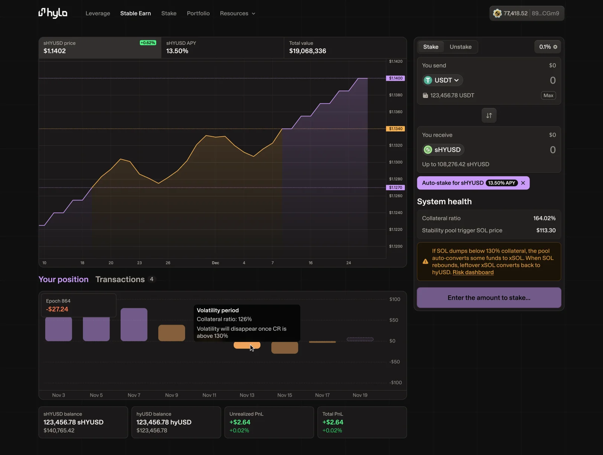Click the Unrealized PnL card

269,422
